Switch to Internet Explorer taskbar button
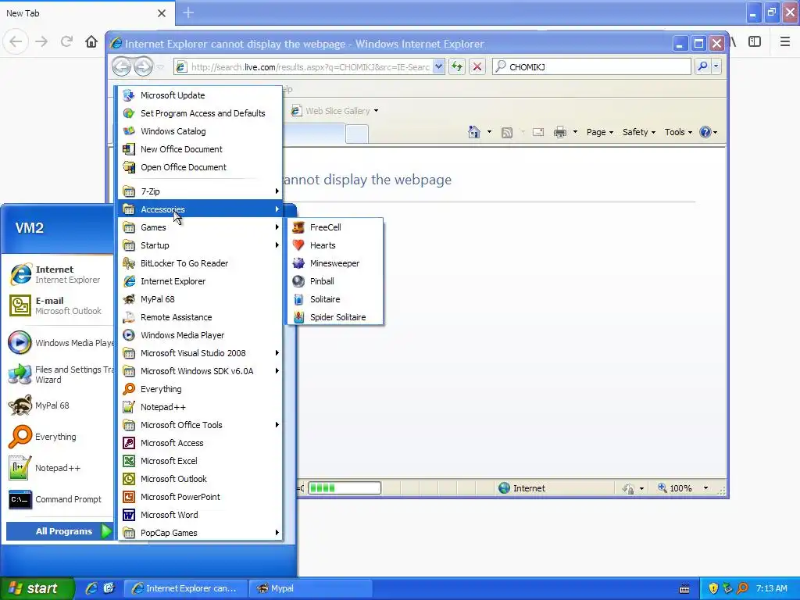This screenshot has height=600, width=800. (186, 588)
